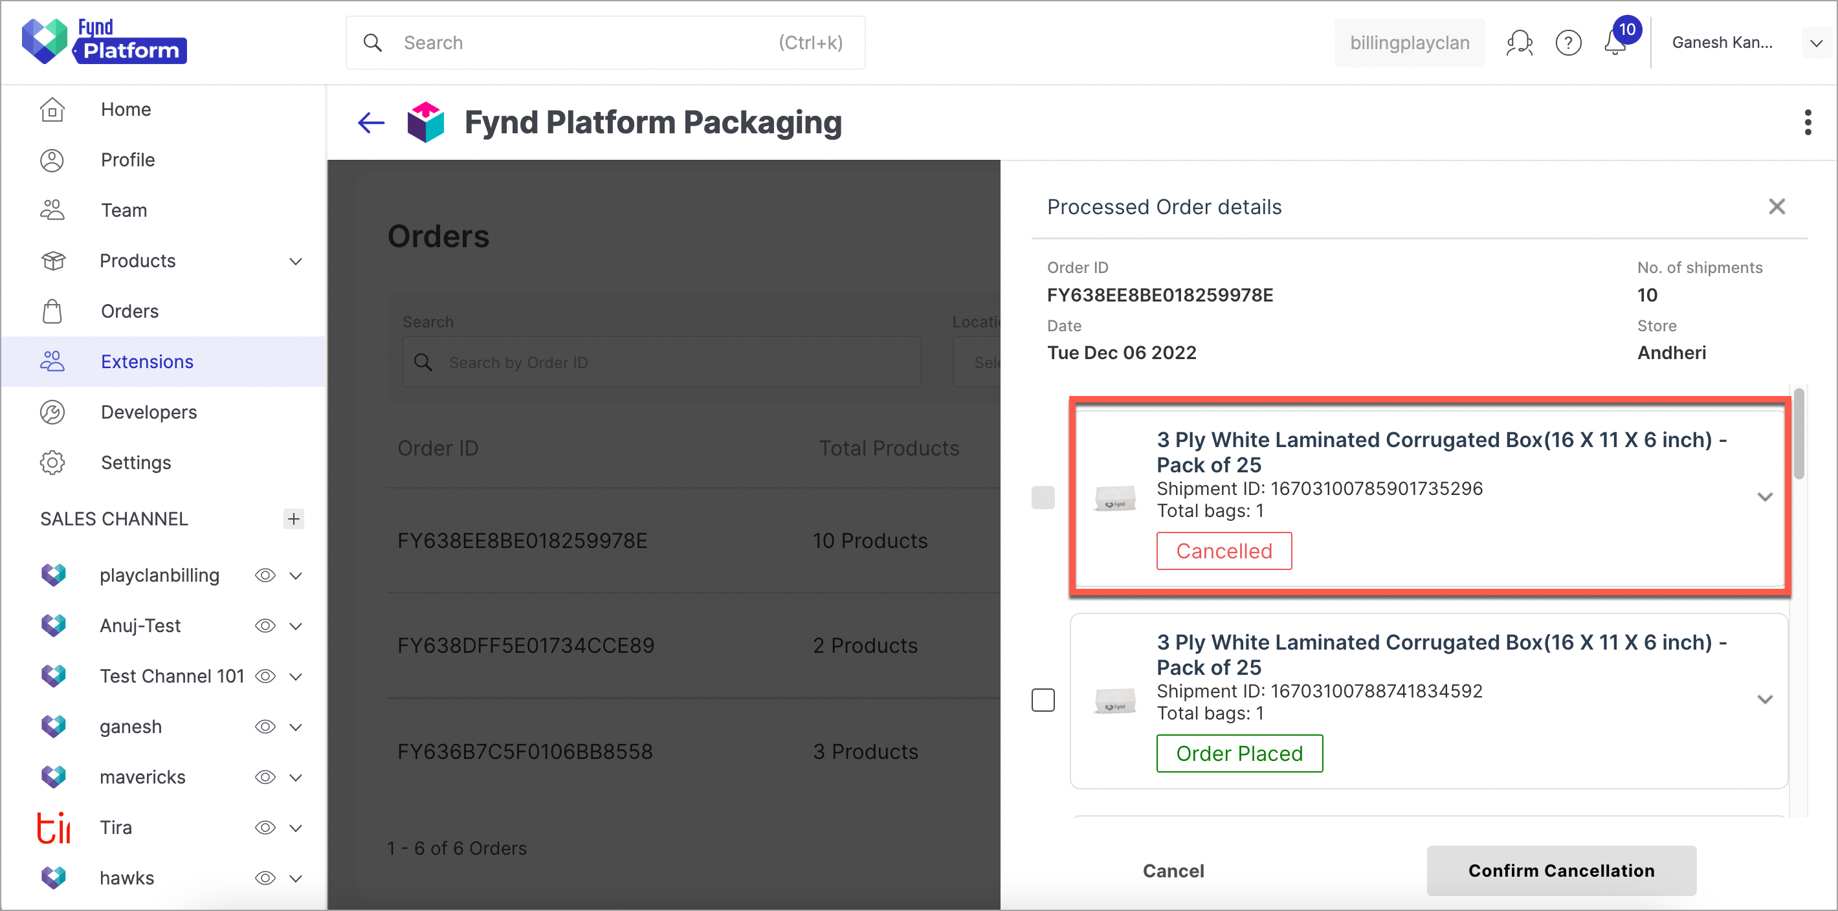This screenshot has height=911, width=1838.
Task: Toggle ganesh visibility eye
Action: [x=265, y=727]
